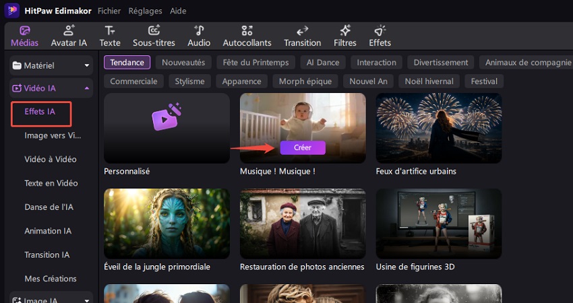Open Éveil de la jungle primordiale thumbnail

pyautogui.click(x=167, y=224)
